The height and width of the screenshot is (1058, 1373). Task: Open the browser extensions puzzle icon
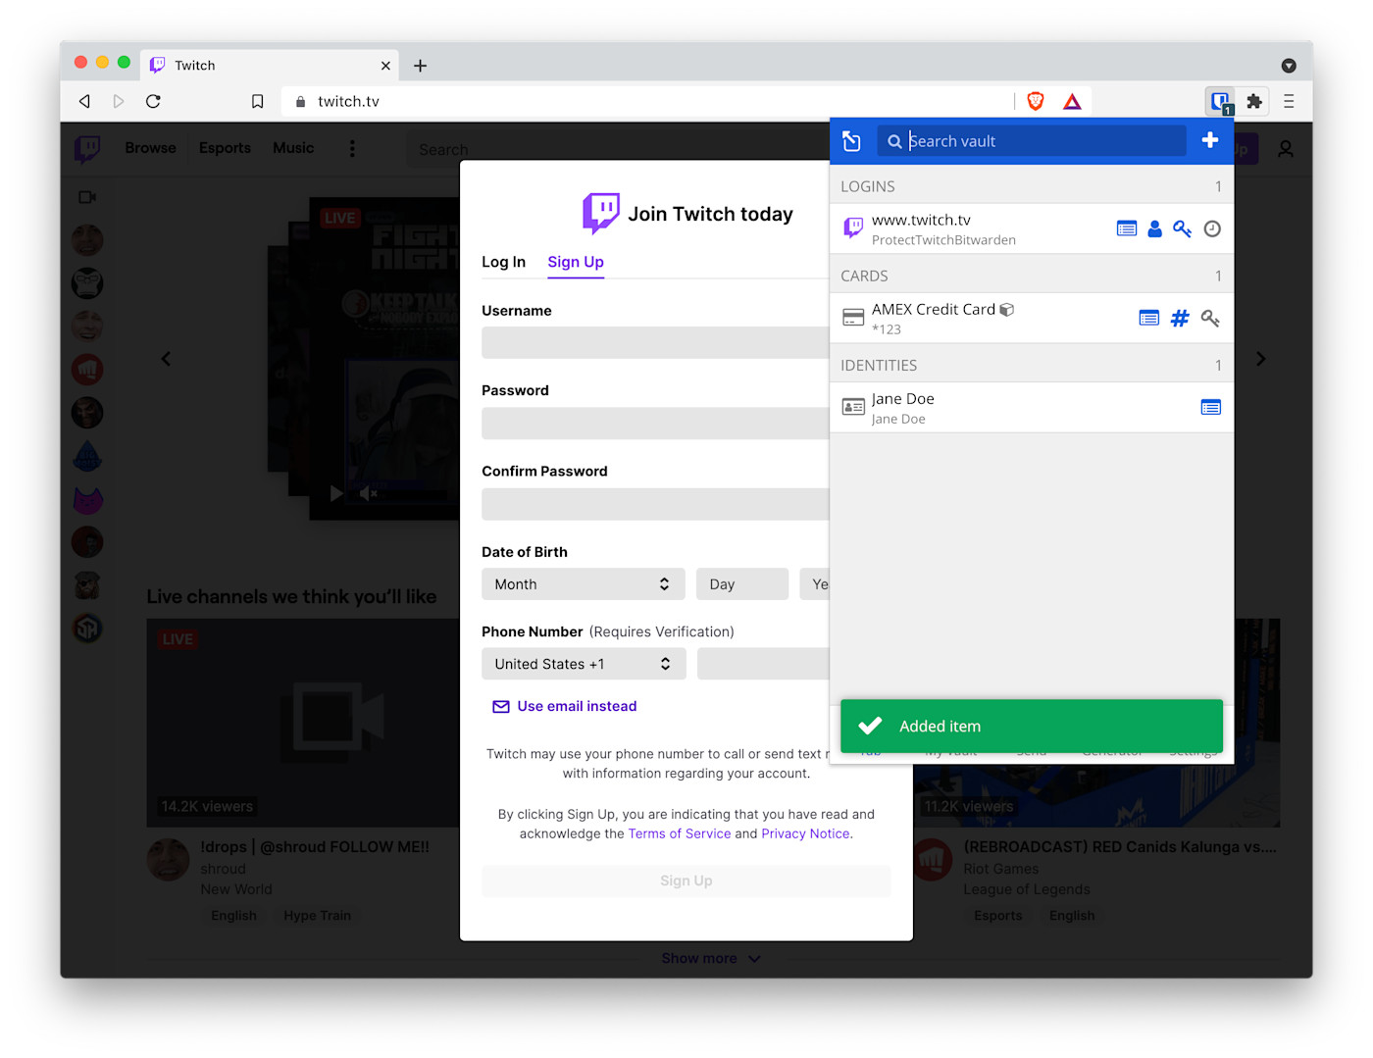pos(1254,101)
